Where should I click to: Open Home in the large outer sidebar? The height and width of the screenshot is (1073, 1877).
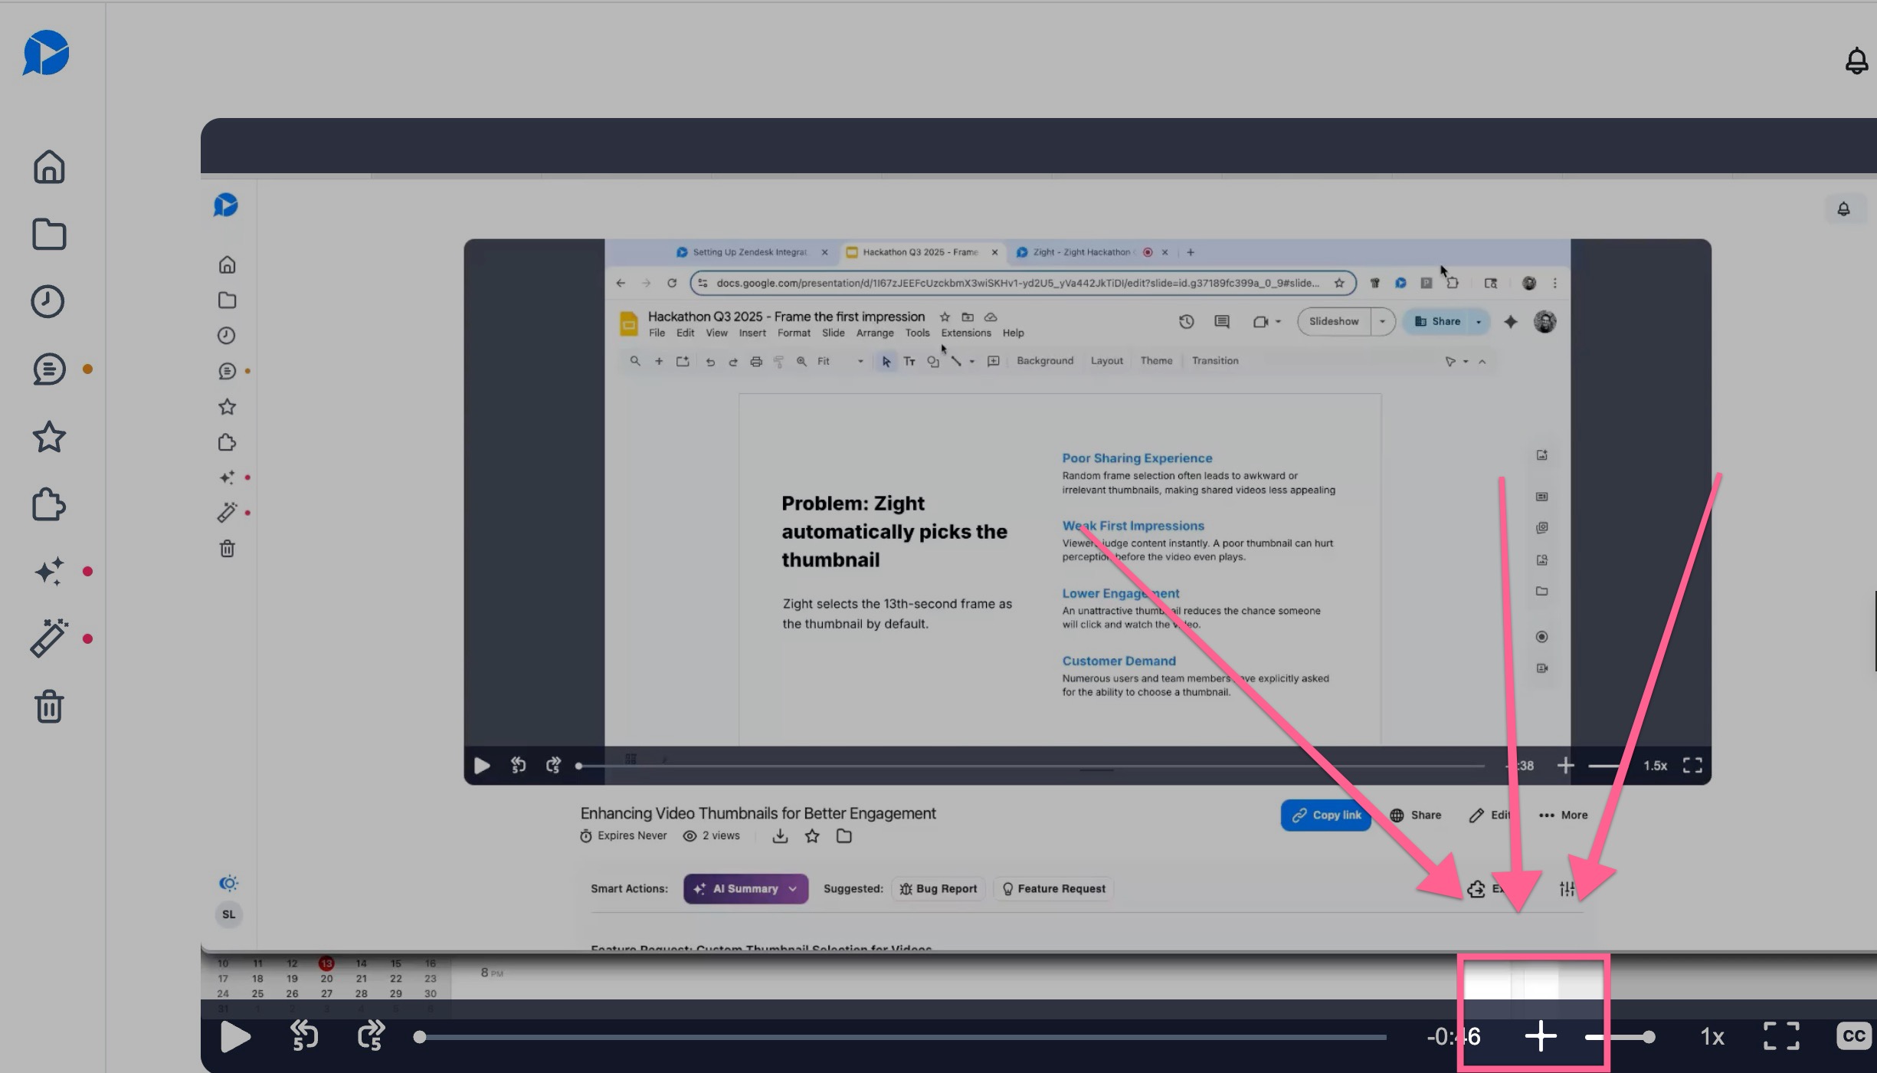49,166
